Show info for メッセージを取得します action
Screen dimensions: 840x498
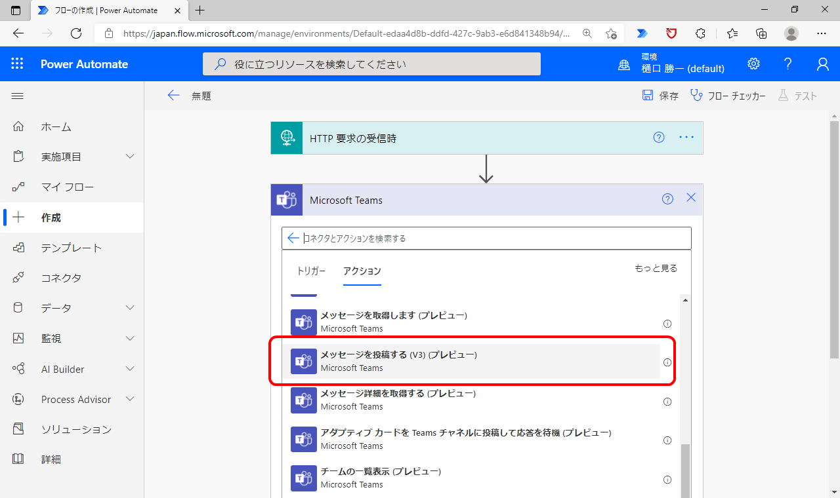coord(667,324)
